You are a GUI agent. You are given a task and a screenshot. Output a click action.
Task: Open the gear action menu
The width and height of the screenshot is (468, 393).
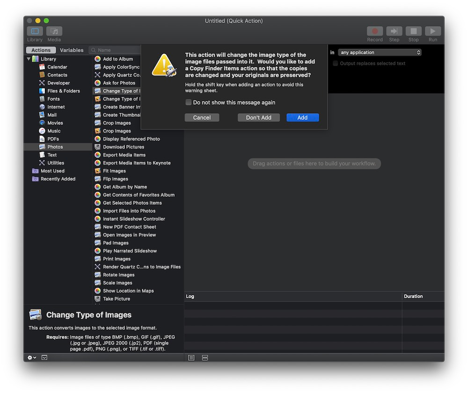pyautogui.click(x=32, y=357)
